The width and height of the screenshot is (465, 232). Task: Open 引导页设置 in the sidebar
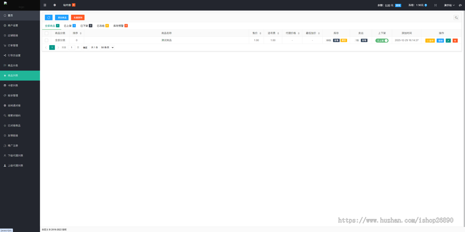point(20,55)
